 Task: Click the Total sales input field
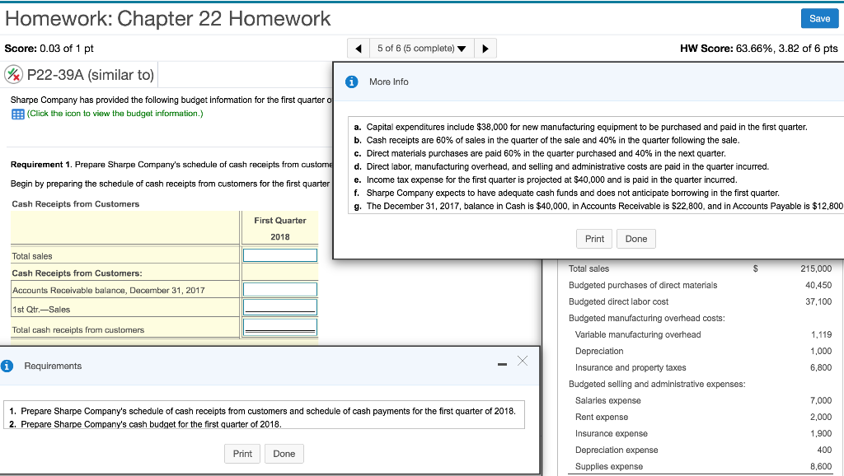(280, 255)
